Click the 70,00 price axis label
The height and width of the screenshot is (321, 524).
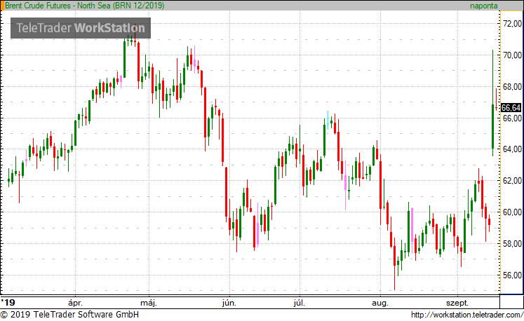coord(512,55)
